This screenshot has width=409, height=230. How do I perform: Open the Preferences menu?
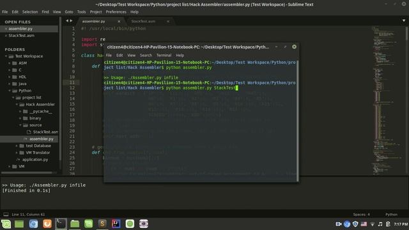pyautogui.click(x=116, y=11)
